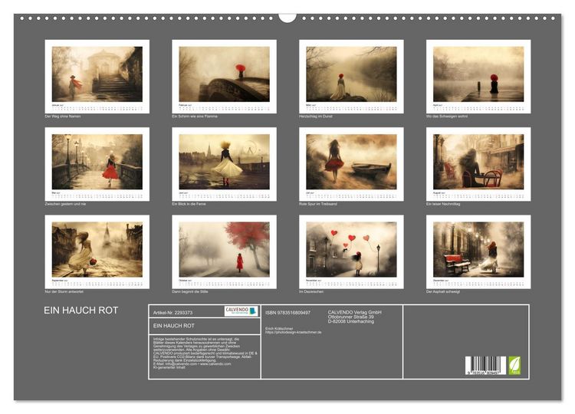
Task: Click the ISBN 9783516809497 text
Action: (x=287, y=313)
